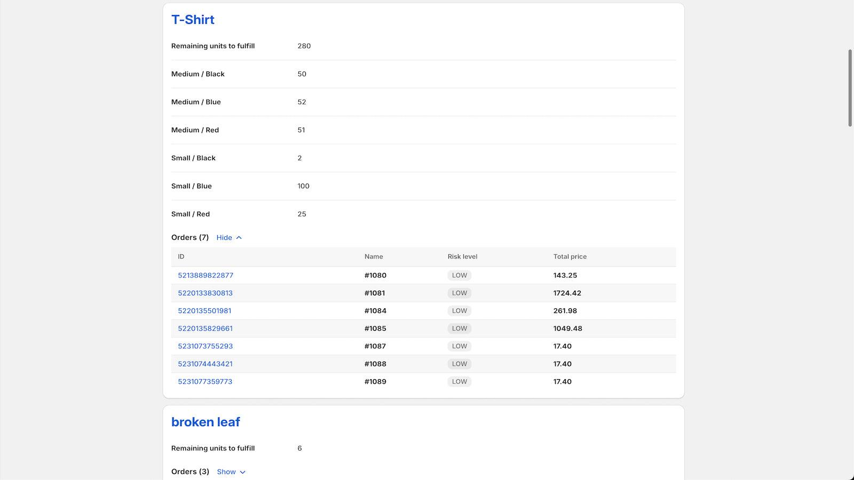
Task: Select the LOW risk badge for #1089
Action: 459,381
